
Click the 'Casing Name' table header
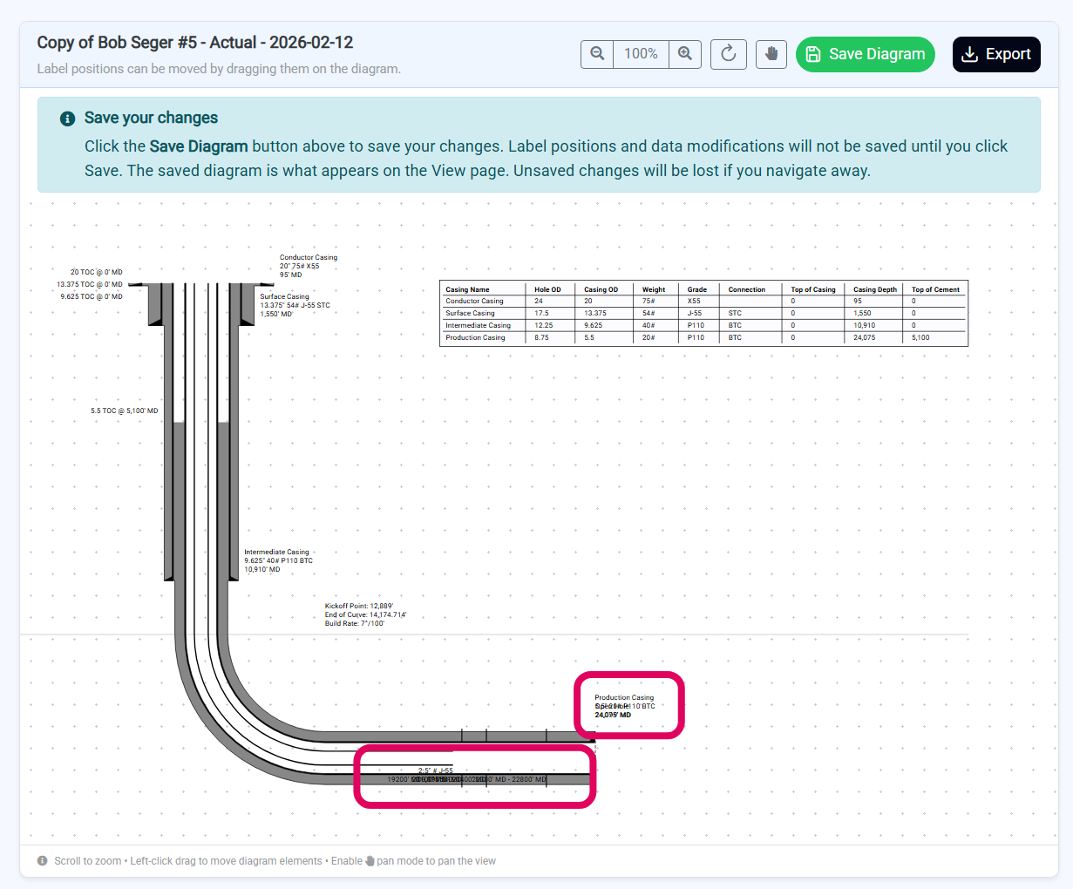coord(467,289)
